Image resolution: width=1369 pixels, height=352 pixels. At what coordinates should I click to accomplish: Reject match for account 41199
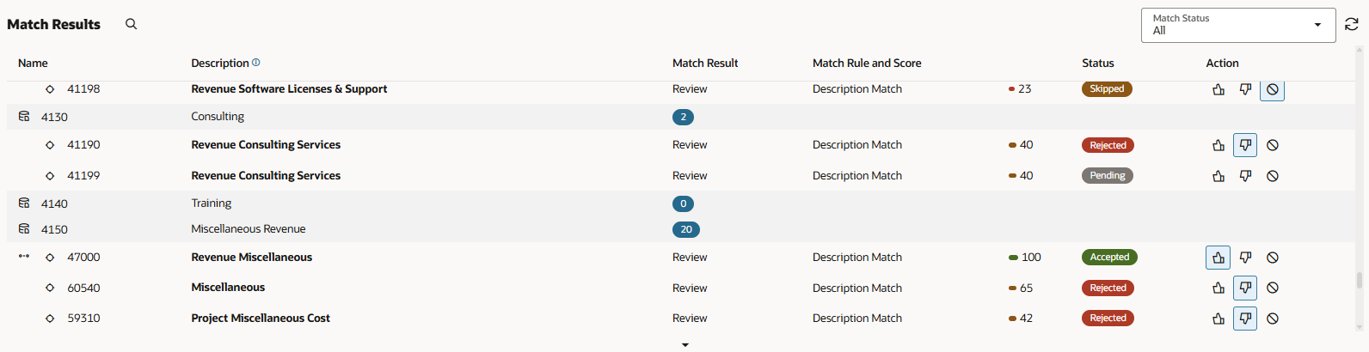1245,176
